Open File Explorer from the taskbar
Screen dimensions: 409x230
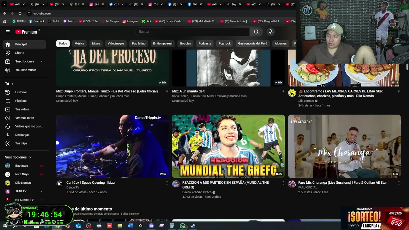click(x=120, y=226)
